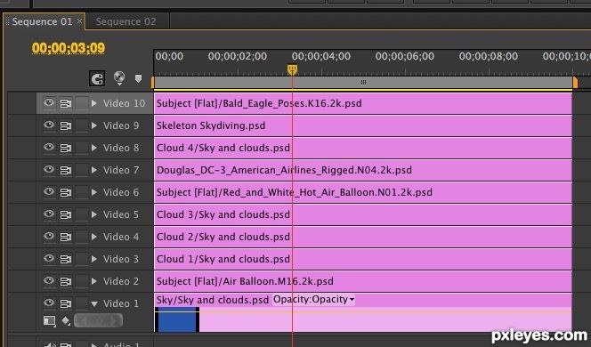Toggle sync lock on Video 4
The width and height of the screenshot is (591, 347).
tap(66, 237)
